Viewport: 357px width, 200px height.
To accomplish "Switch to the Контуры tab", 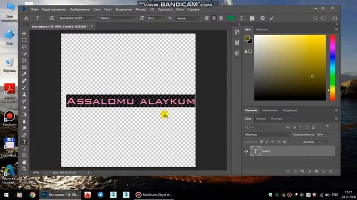I will click(277, 118).
